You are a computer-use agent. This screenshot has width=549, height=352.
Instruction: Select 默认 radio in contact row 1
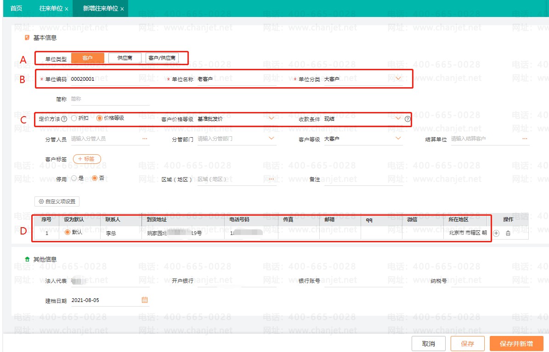coord(68,232)
